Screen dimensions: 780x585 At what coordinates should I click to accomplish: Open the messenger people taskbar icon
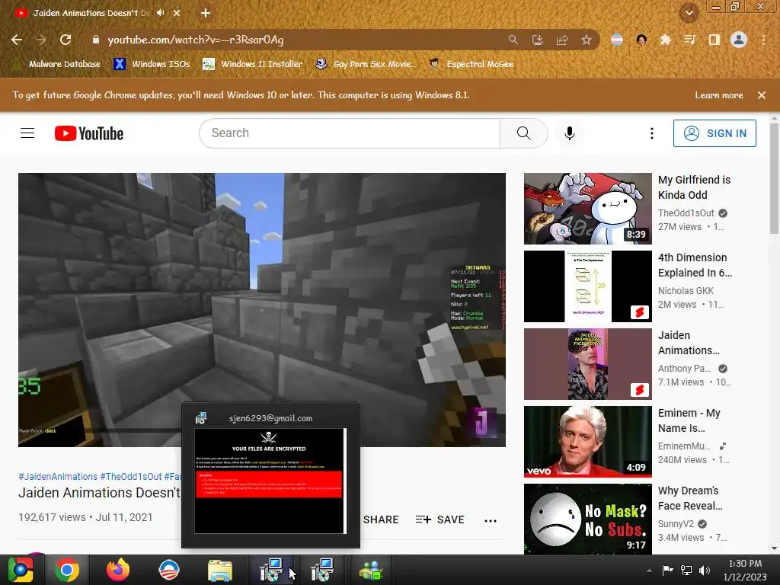point(371,571)
